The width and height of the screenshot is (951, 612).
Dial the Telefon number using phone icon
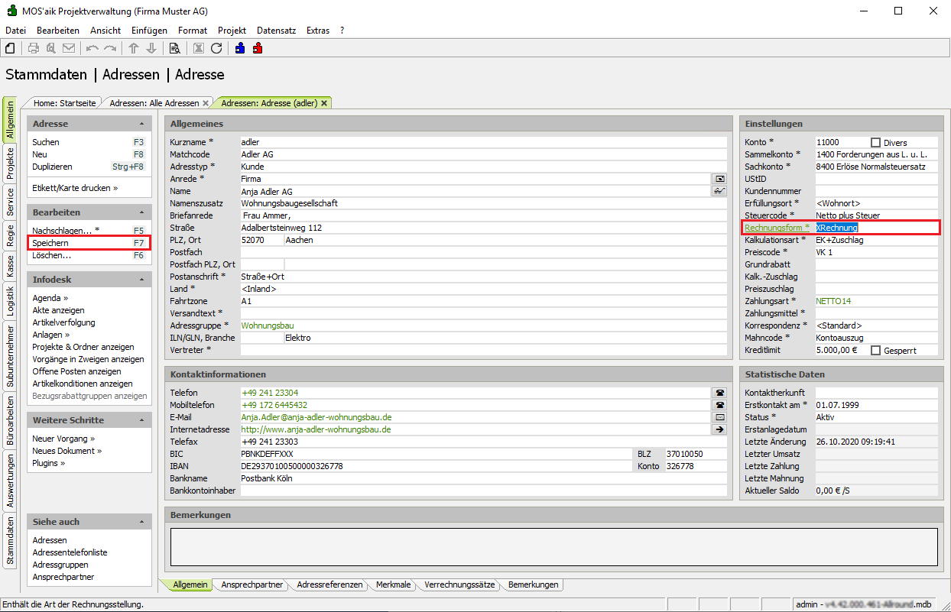[719, 393]
